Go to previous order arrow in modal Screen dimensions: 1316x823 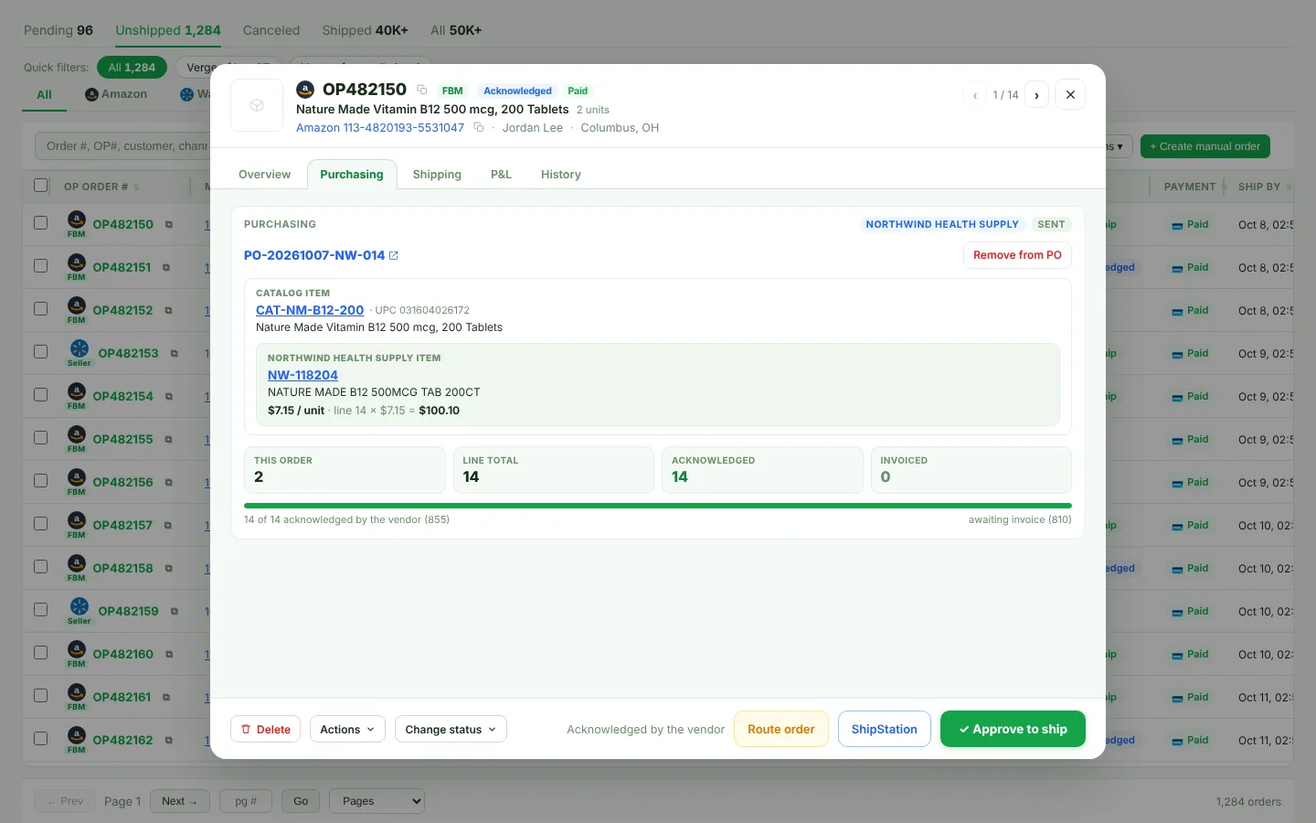975,94
